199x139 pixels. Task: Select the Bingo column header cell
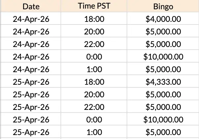163,6
